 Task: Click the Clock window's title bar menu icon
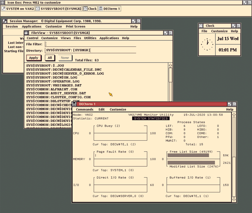point(201,26)
